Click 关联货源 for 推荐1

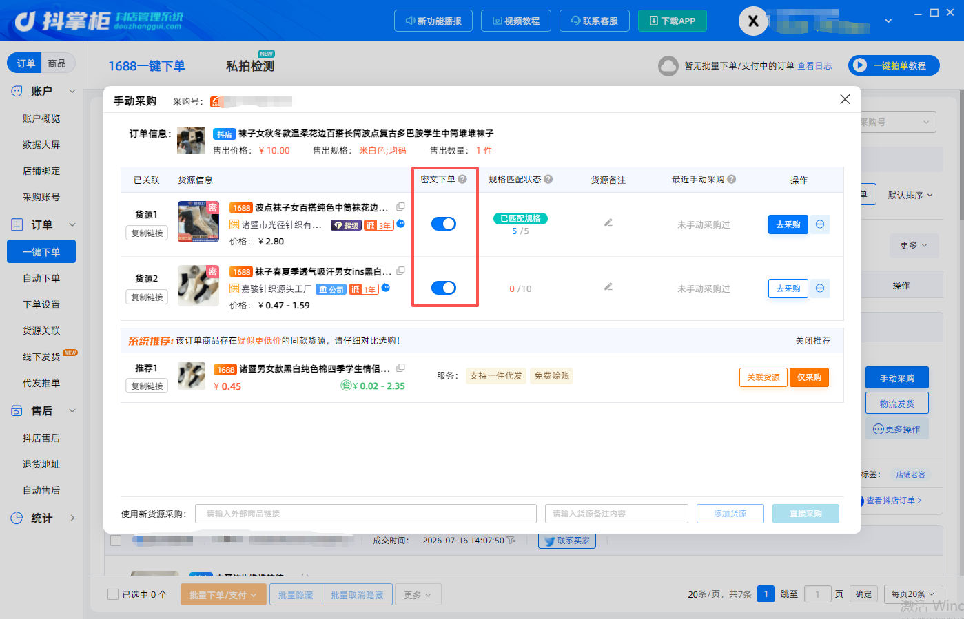763,377
